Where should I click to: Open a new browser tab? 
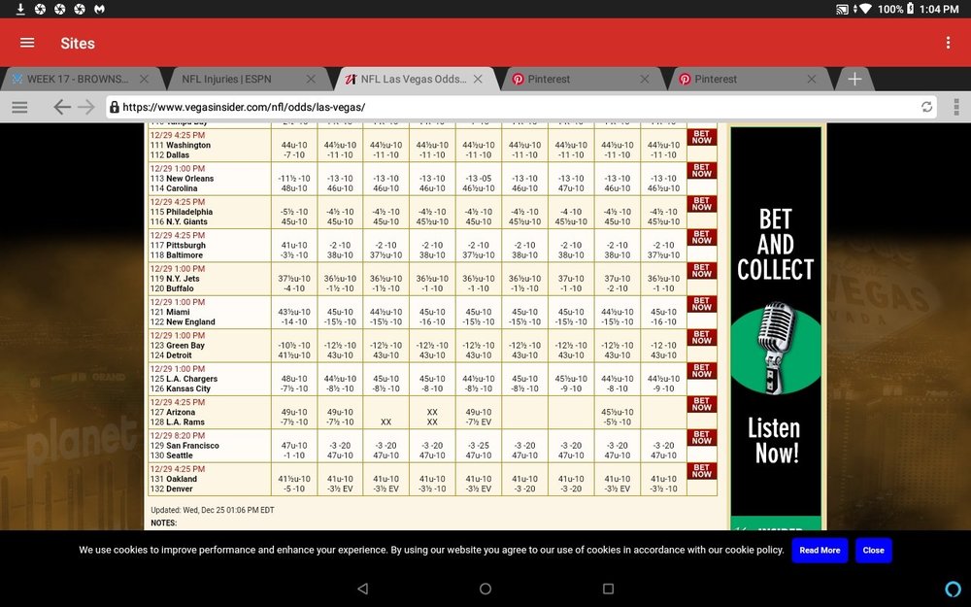point(854,79)
